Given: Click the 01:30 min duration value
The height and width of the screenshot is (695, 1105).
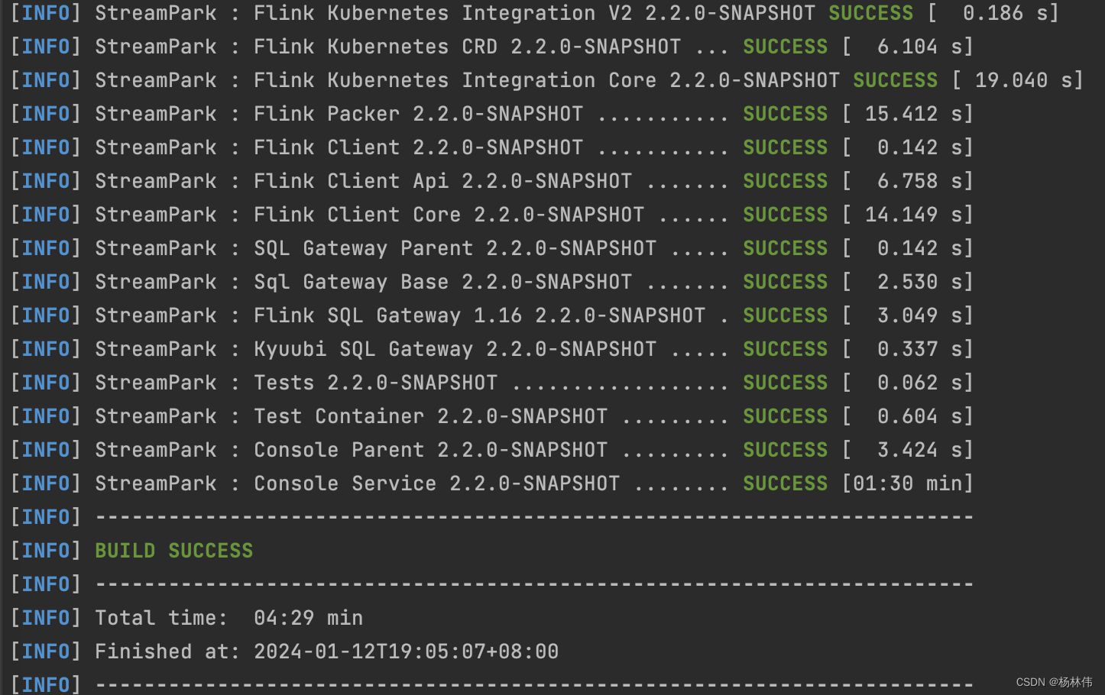Looking at the screenshot, I should 907,483.
